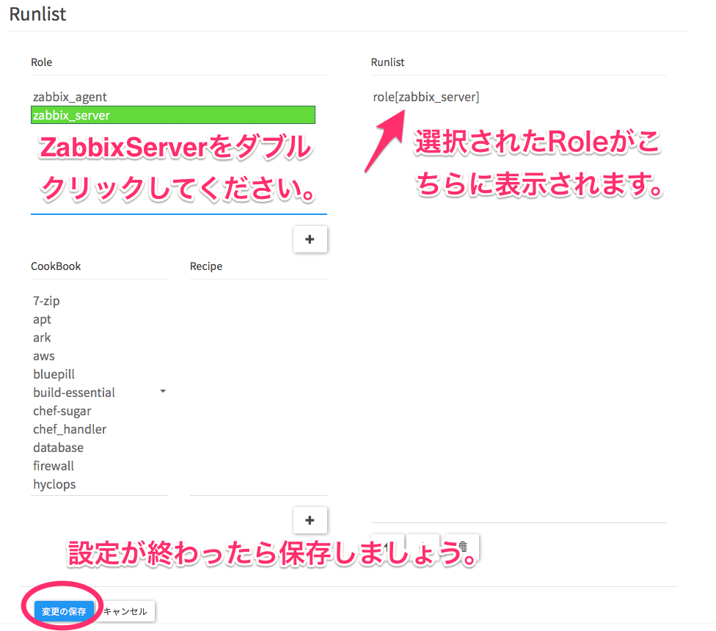716x631 pixels.
Task: Select role[zabbix_server] in the Runlist
Action: click(x=426, y=97)
